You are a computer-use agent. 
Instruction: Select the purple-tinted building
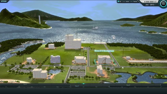point(55,59)
